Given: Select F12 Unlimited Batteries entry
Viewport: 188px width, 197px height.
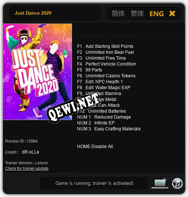Looking at the screenshot, I should coord(101,111).
